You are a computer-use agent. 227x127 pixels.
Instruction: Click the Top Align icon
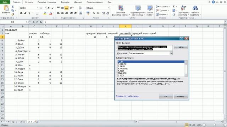pyautogui.click(x=58, y=8)
